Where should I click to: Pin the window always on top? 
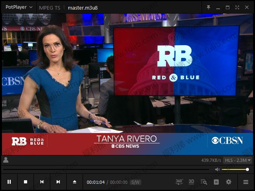(208, 7)
